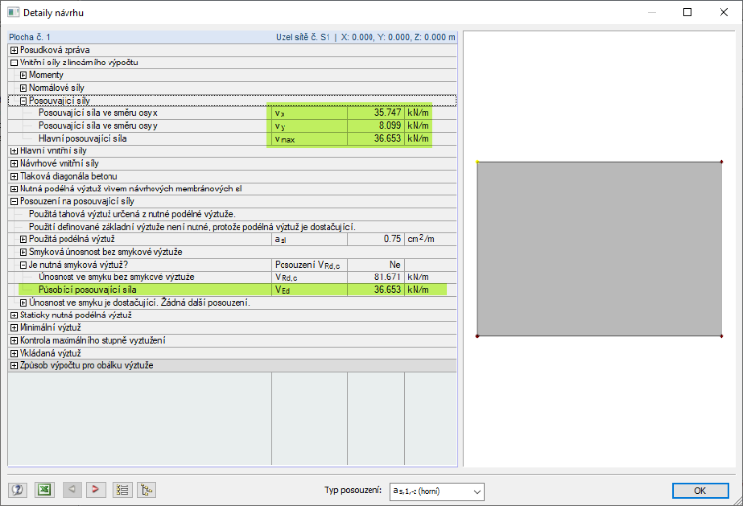The height and width of the screenshot is (506, 743).
Task: Click the 0.75 asl value cell
Action: 375,239
